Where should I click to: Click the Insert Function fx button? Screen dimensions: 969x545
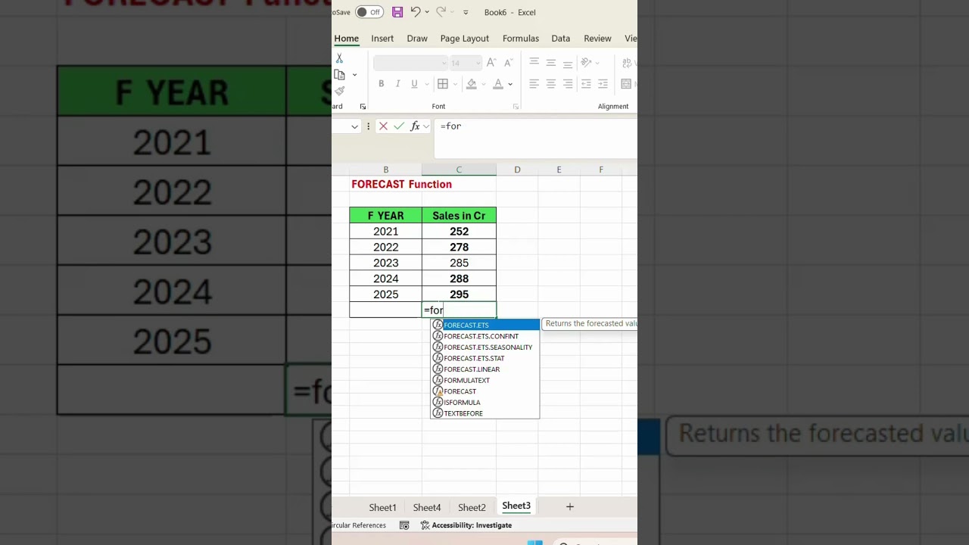click(415, 126)
